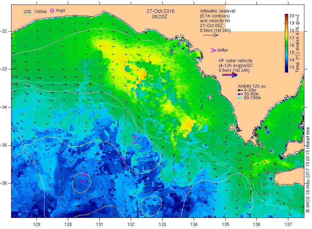Viewport: 312px width, 229px height.
Task: Click the '(0.1m contours)' text
Action: [215, 16]
